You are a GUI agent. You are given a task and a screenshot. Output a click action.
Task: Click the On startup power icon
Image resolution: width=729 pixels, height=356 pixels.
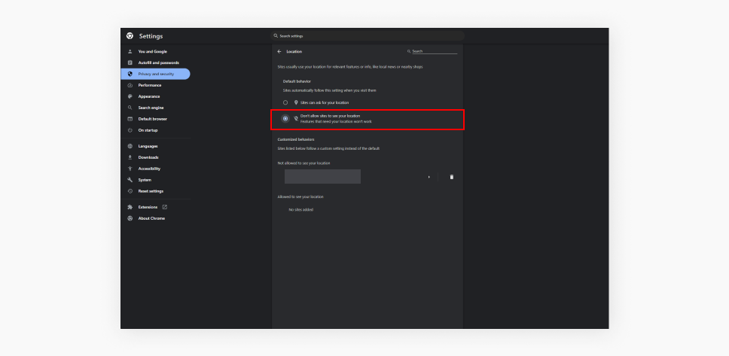tap(130, 130)
